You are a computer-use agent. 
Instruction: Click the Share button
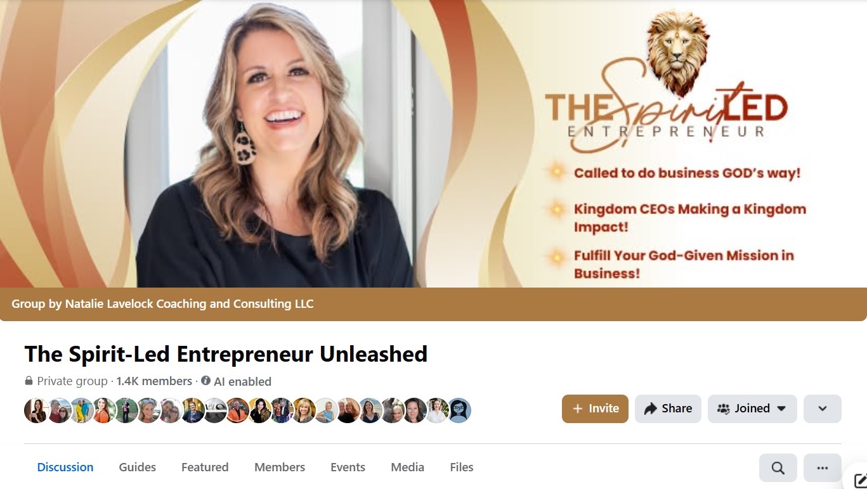click(x=668, y=409)
